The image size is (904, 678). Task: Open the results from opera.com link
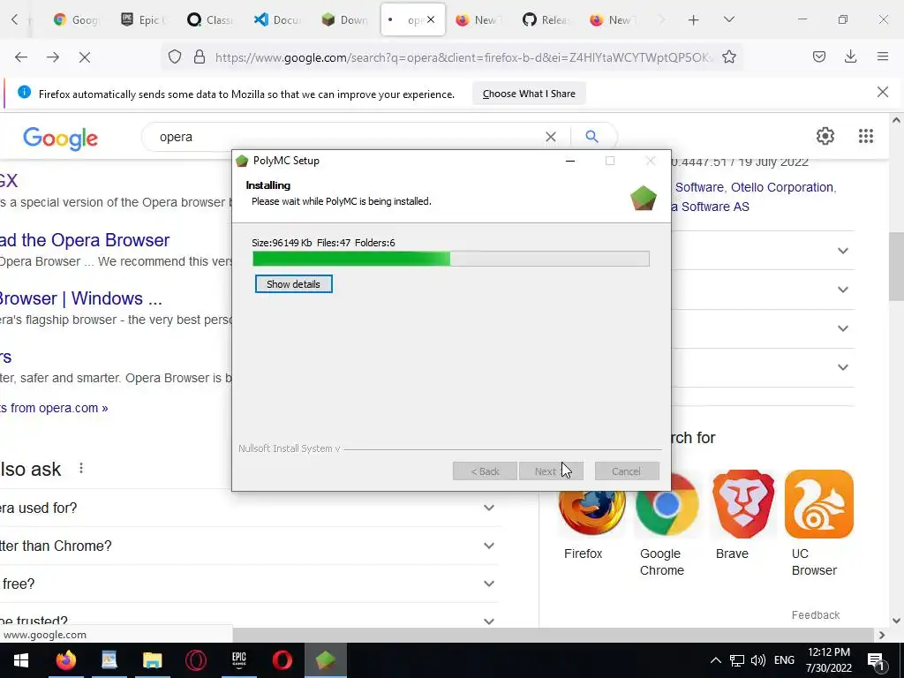pyautogui.click(x=54, y=408)
